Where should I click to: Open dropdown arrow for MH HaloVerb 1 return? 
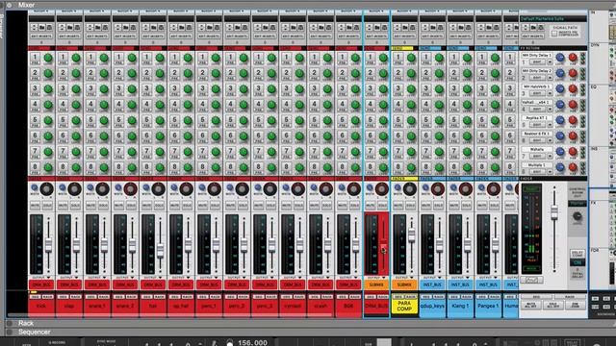pyautogui.click(x=550, y=93)
